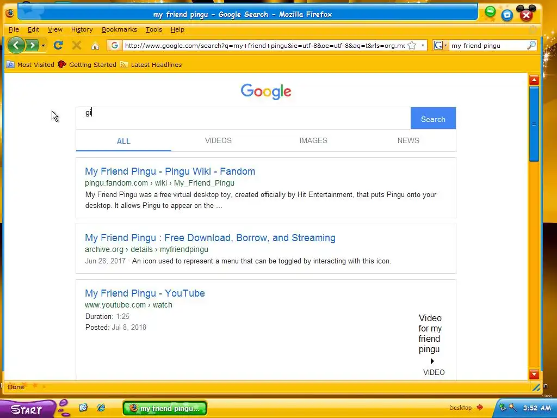Click the Stop loading X icon
Screen dimensions: 557x418
coord(76,45)
